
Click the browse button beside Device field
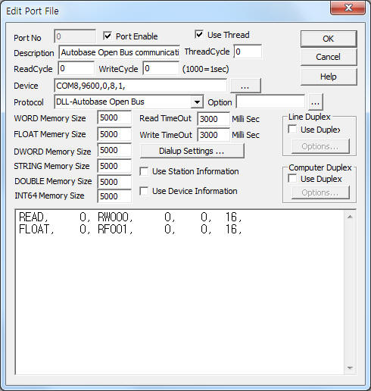pos(245,86)
